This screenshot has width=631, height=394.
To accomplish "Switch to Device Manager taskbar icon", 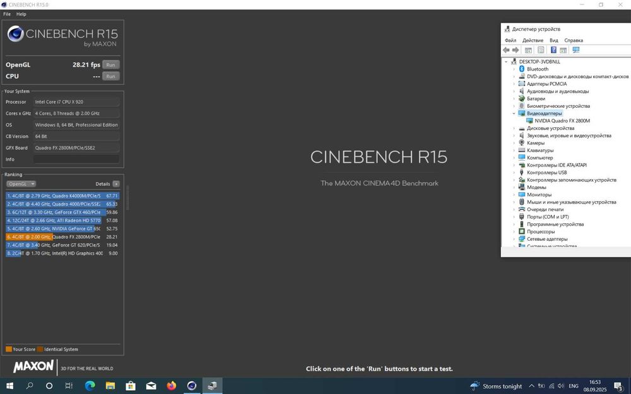I will tap(212, 386).
